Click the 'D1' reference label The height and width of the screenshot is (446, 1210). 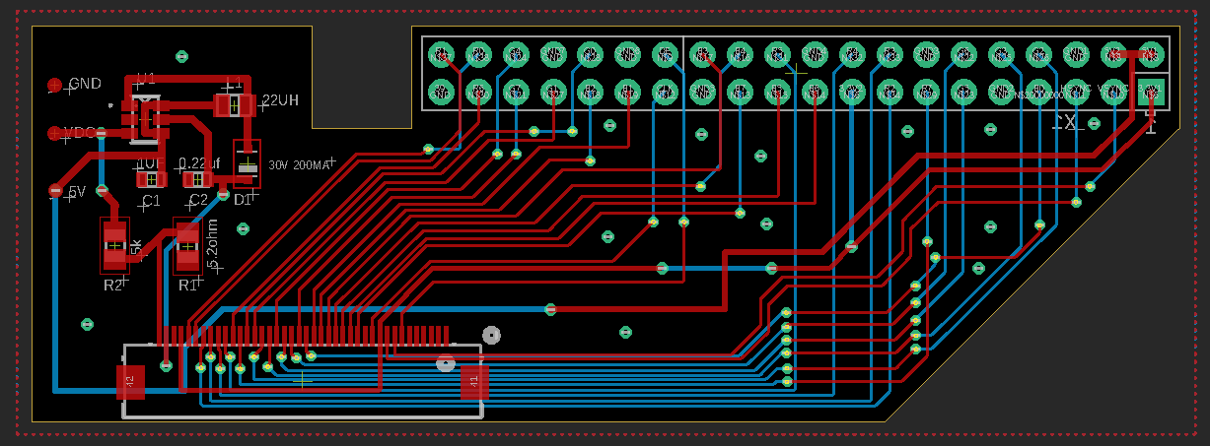[243, 200]
